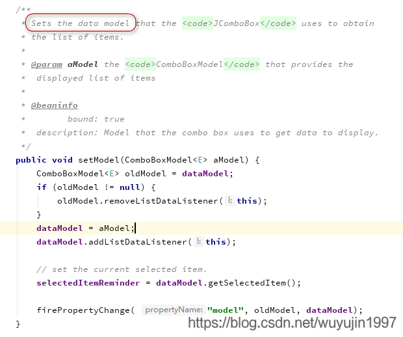Image resolution: width=403 pixels, height=337 pixels.
Task: Click "uses to obtain" in the first comment line
Action: 338,23
